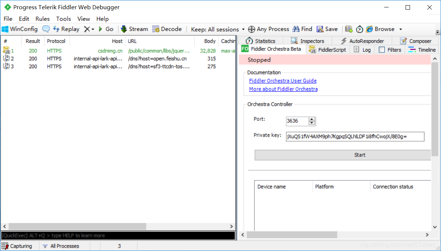Select session 2 open.feishu.cn request
Image resolution: width=441 pixels, height=251 pixels.
[x=118, y=59]
